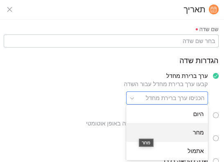Viewport: 224px width, 162px height.
Task: Toggle the green ערך ברירת מחדל checkmark
Action: pyautogui.click(x=216, y=76)
